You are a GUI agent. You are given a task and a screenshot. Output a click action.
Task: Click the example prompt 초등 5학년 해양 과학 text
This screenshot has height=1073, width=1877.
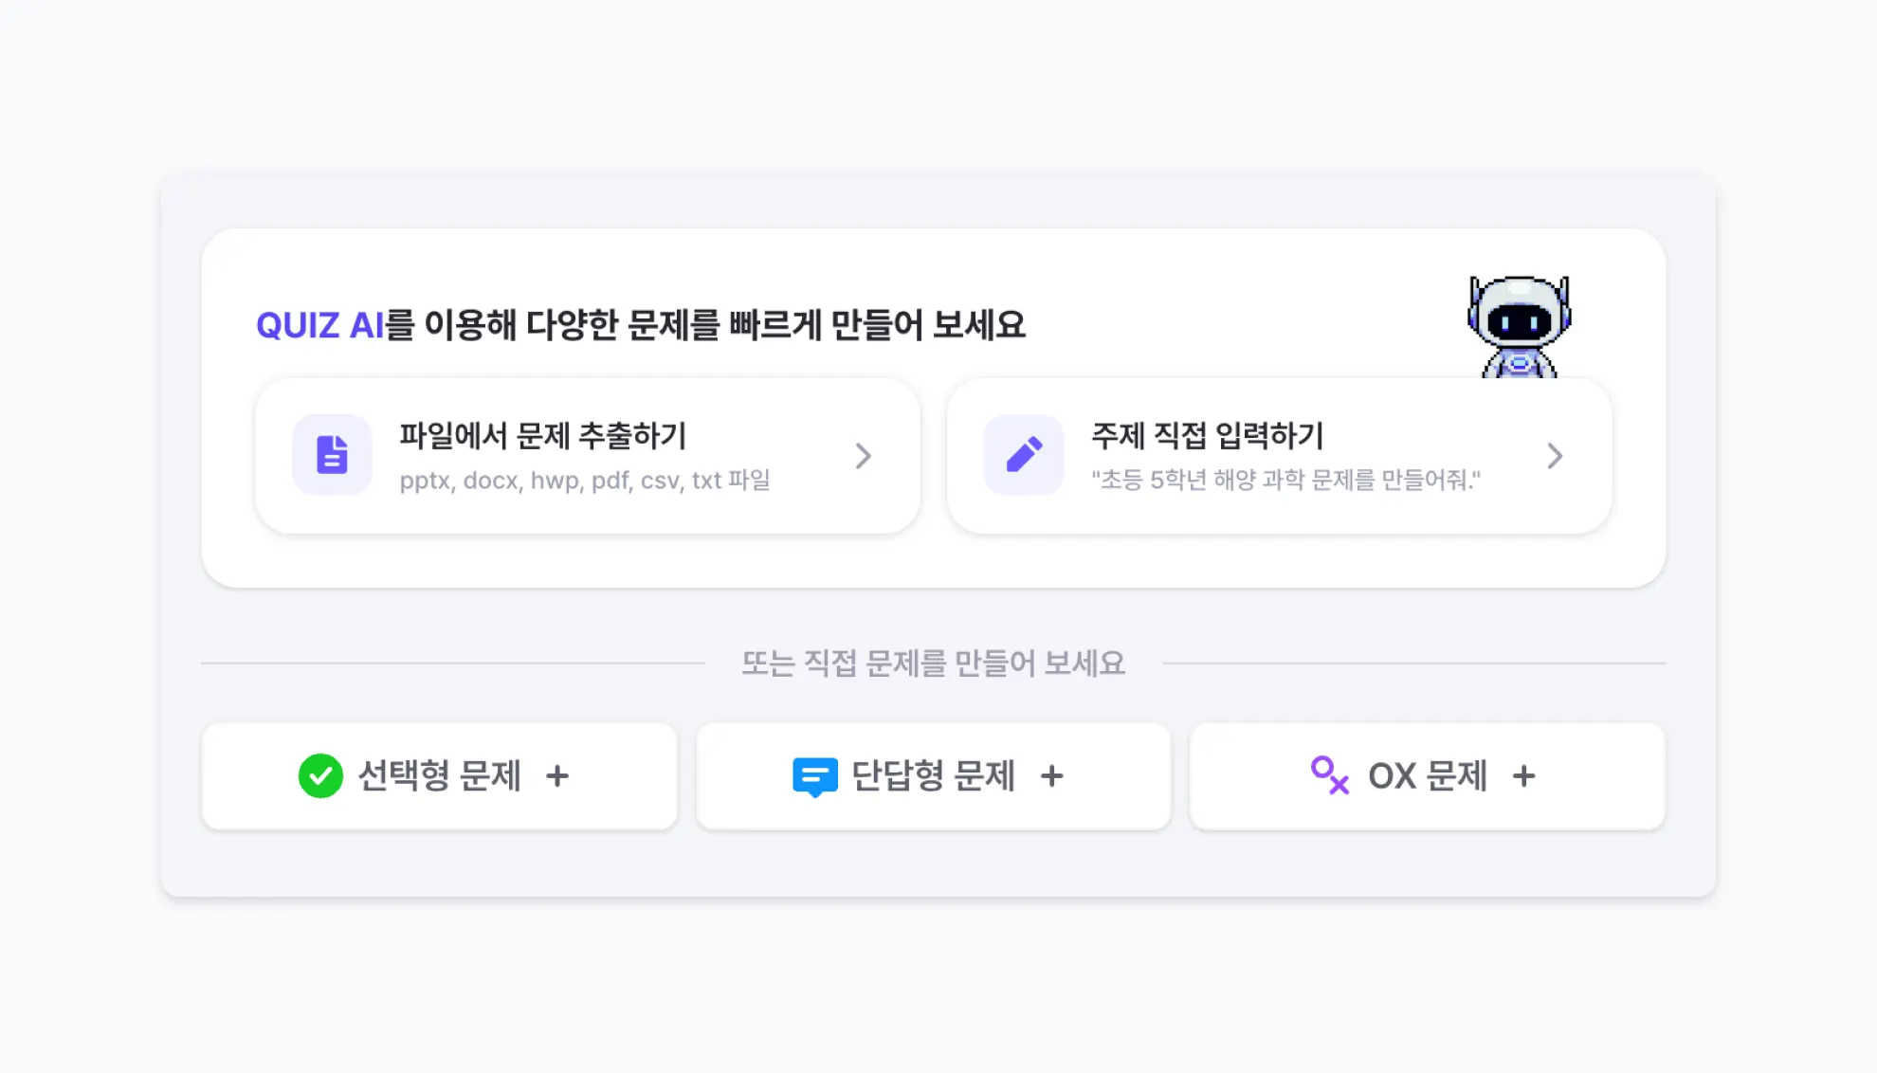click(1285, 481)
